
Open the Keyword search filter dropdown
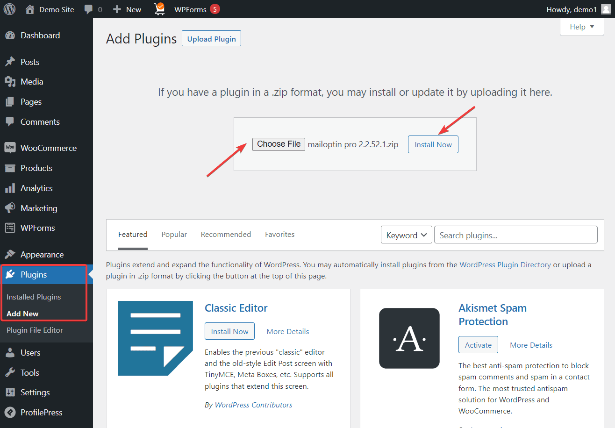406,235
